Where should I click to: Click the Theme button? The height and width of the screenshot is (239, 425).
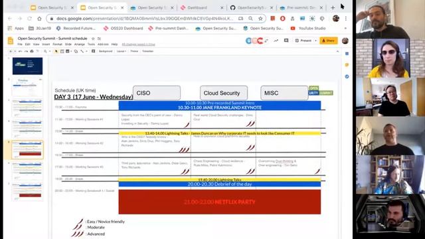pyautogui.click(x=134, y=51)
